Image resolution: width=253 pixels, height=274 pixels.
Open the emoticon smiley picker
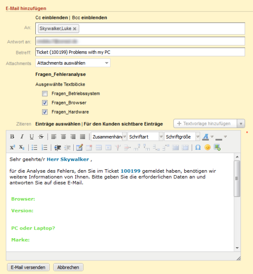click(x=207, y=147)
